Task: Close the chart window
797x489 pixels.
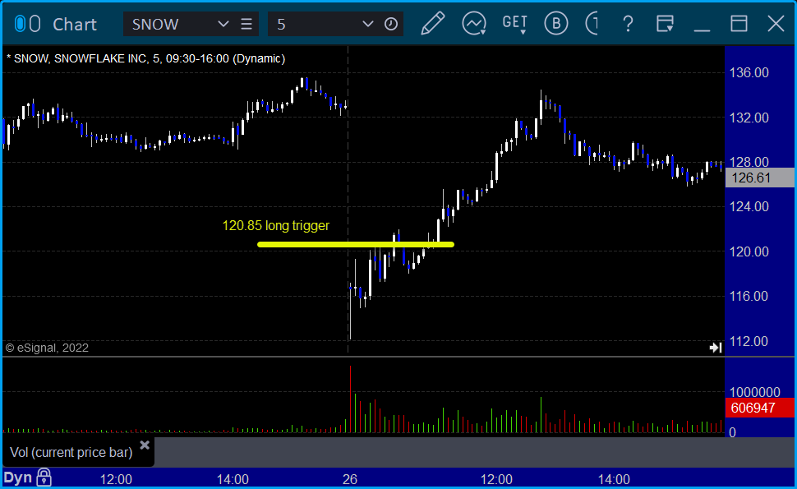Action: tap(776, 24)
